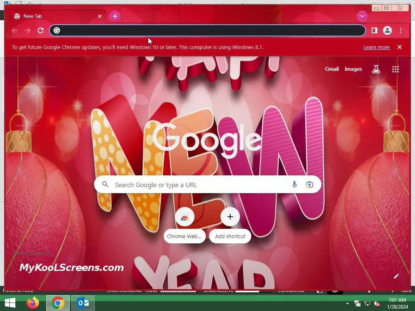This screenshot has width=415, height=311.
Task: Select the New Tab tab
Action: (58, 16)
